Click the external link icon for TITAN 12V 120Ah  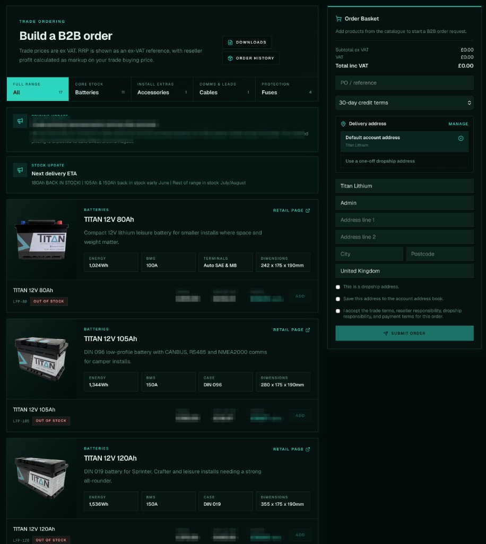(x=308, y=449)
